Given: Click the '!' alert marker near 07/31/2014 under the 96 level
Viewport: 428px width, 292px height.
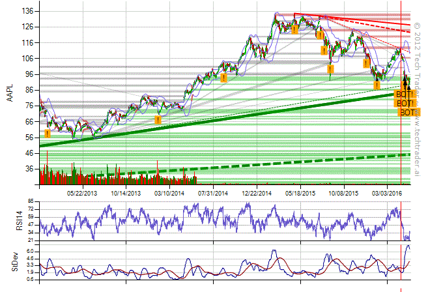Looking at the screenshot, I should (x=223, y=78).
